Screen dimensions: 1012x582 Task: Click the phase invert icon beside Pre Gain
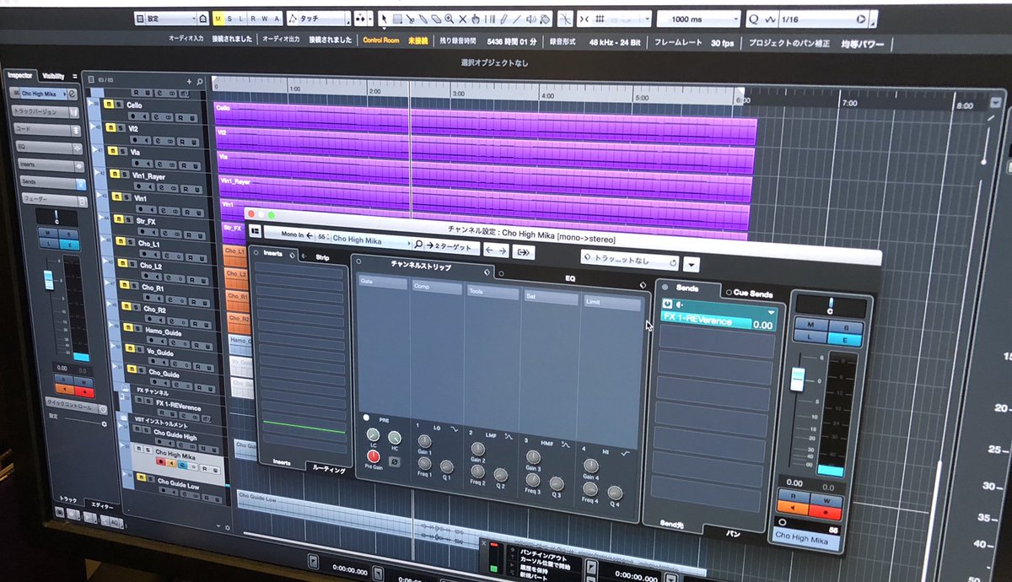coord(395,461)
